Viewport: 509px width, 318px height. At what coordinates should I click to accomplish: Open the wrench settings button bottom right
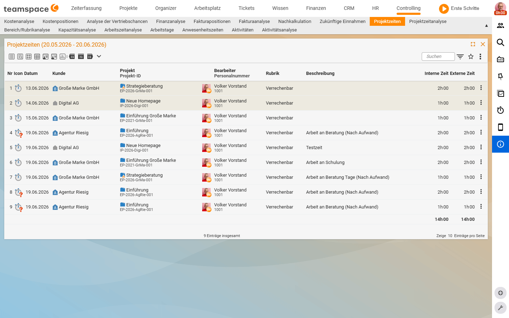click(501, 308)
